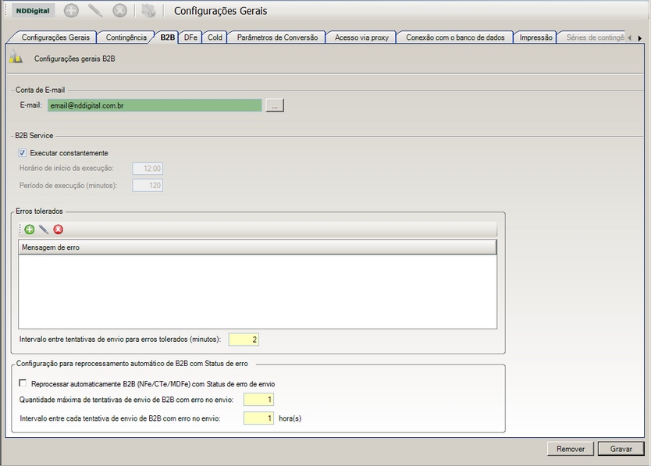Viewport: 651px width, 466px height.
Task: Open the Séries de contingência tab
Action: point(595,37)
